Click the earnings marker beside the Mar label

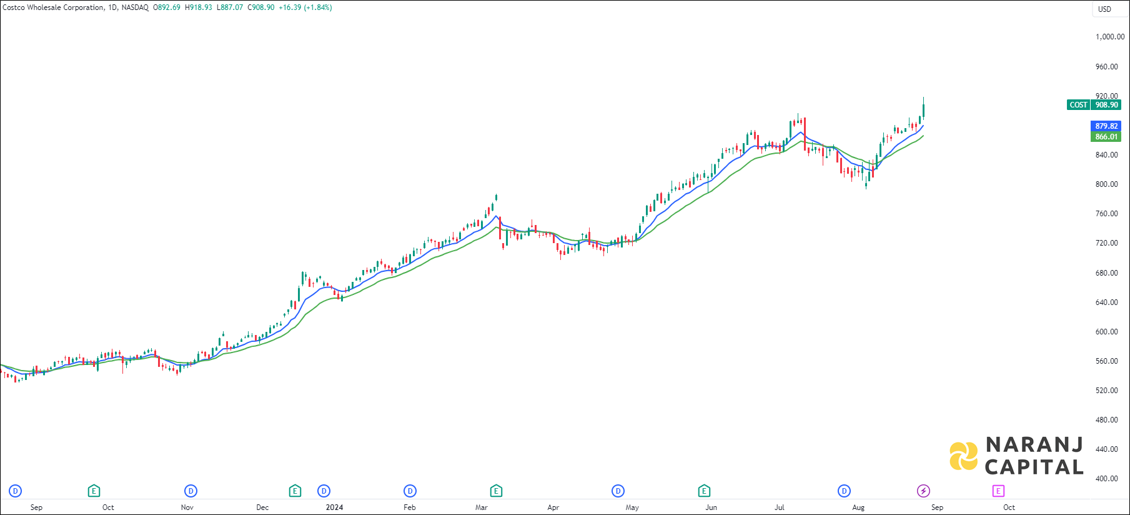point(496,491)
